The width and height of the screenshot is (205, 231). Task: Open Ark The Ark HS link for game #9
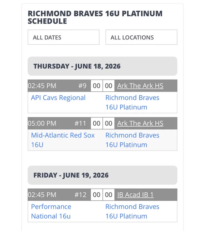[x=140, y=86]
